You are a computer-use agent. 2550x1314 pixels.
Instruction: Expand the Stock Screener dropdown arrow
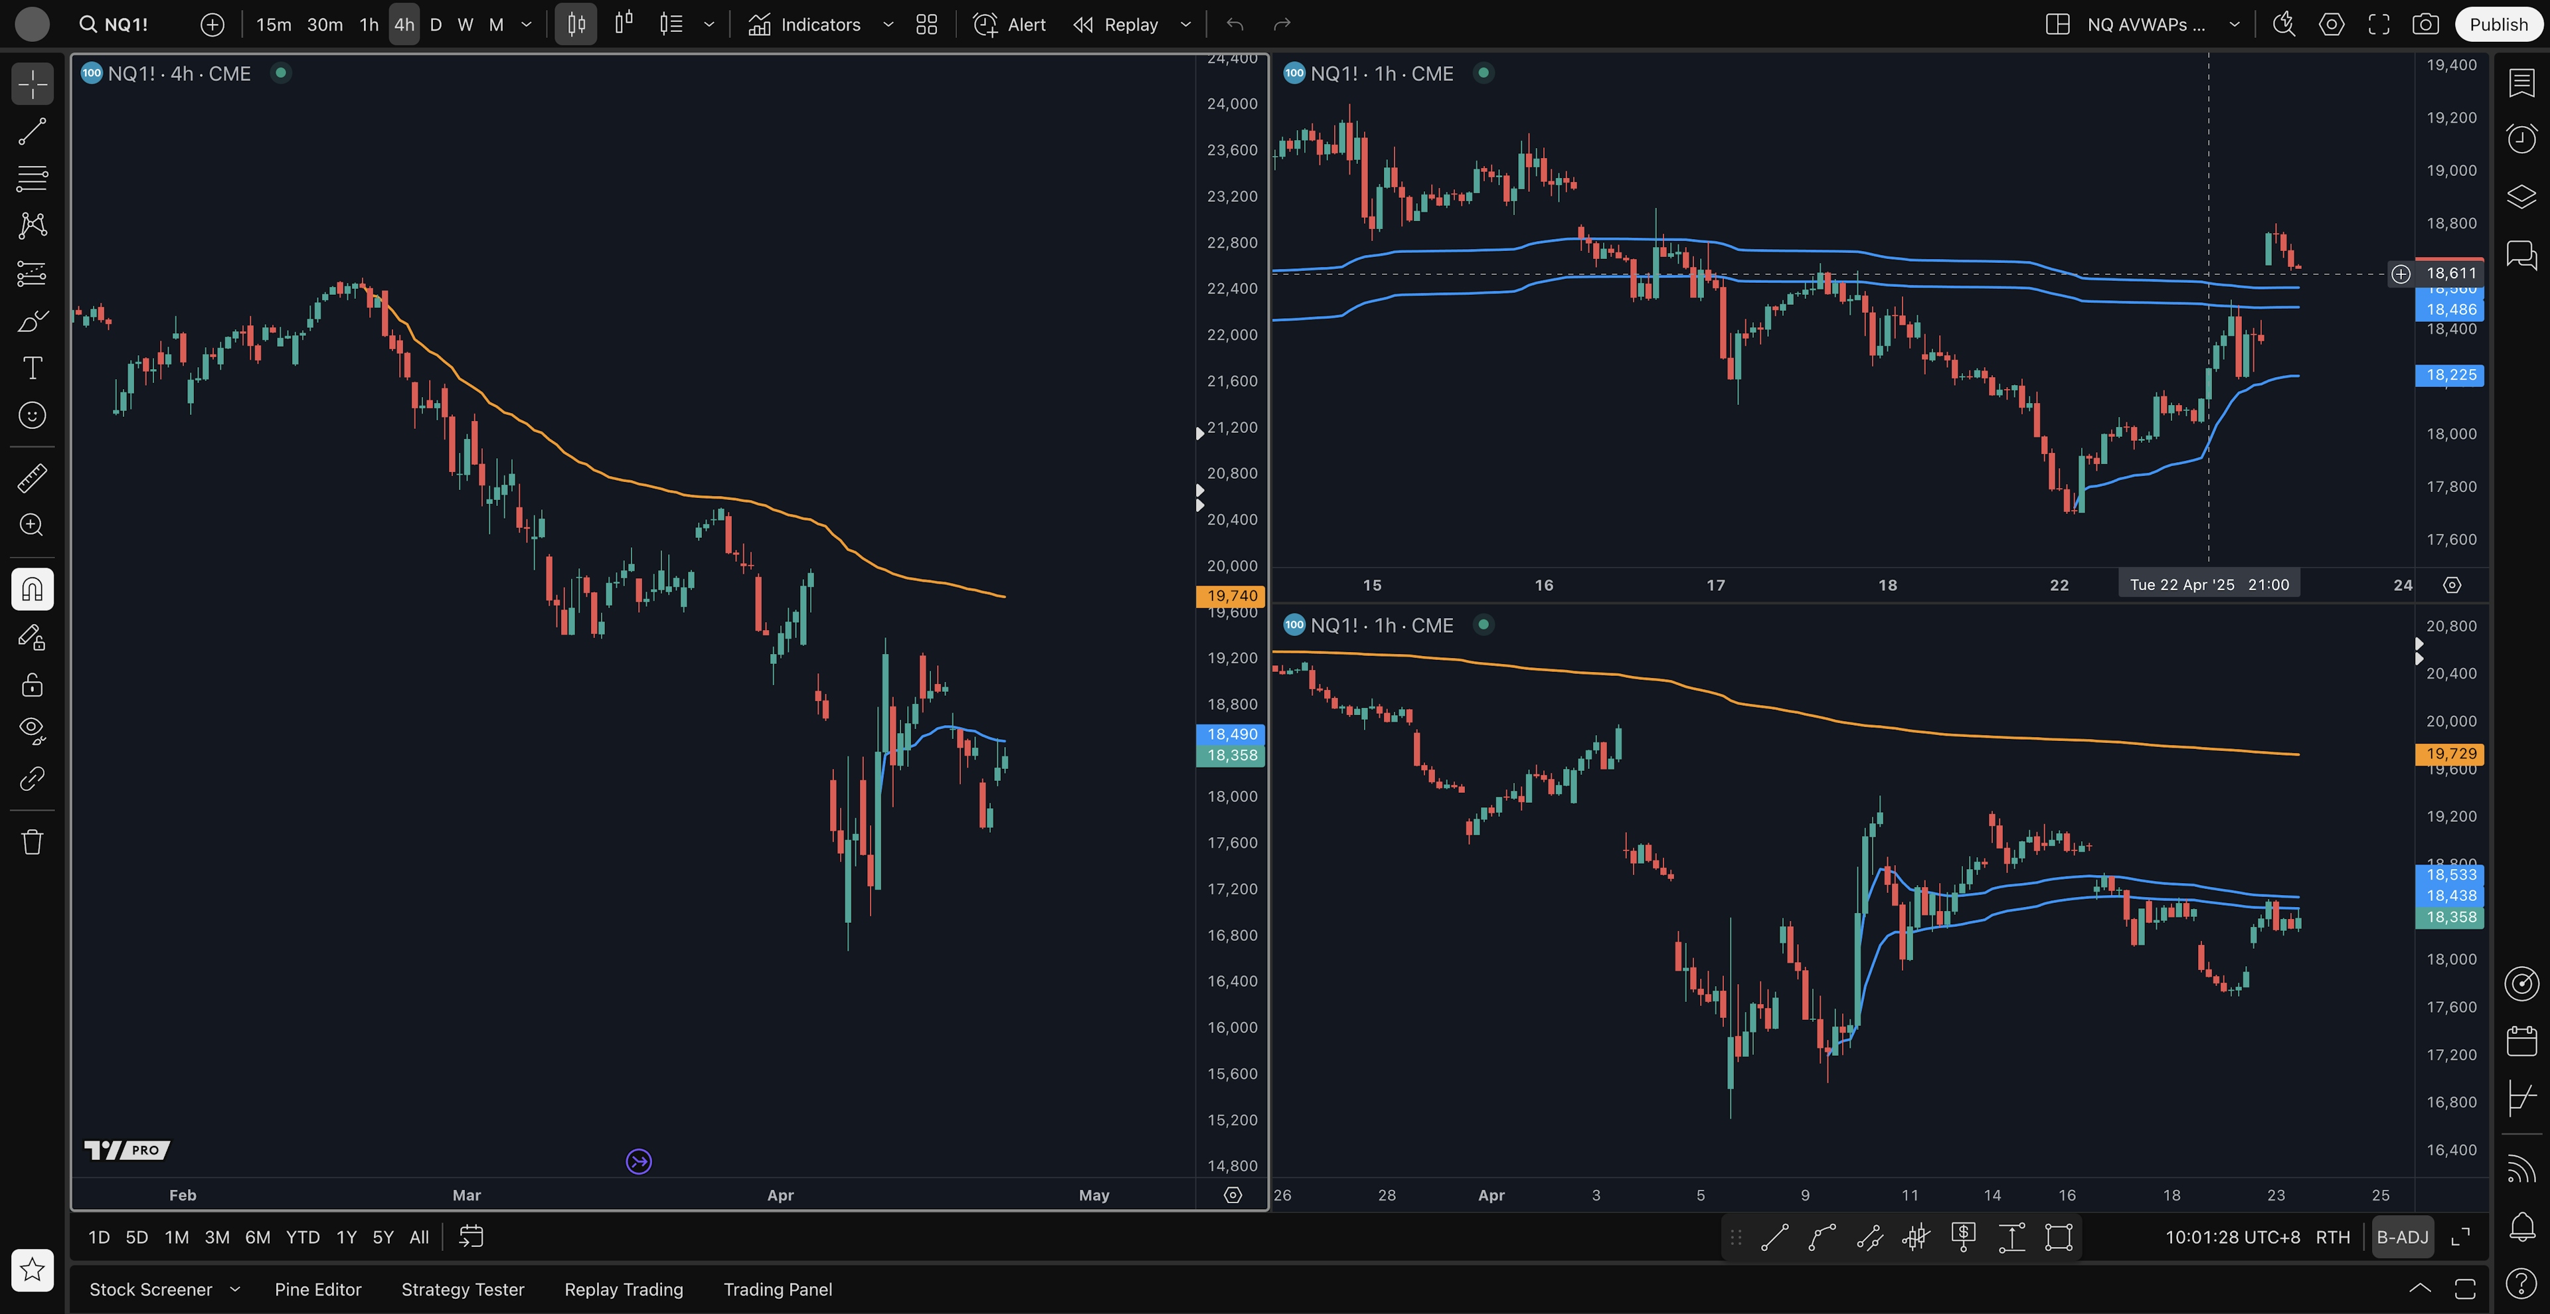pos(236,1289)
